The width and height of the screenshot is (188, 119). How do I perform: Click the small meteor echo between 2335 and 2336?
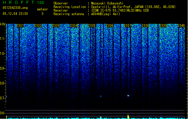[101, 96]
